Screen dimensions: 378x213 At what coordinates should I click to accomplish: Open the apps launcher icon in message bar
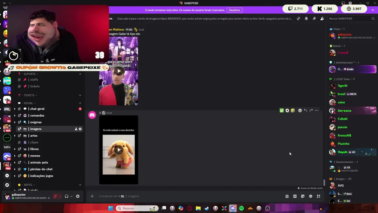318,196
